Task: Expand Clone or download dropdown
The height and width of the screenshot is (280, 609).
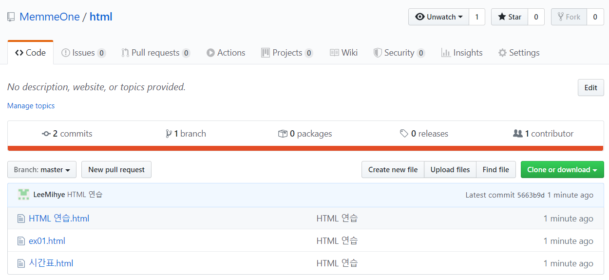Action: pos(562,170)
